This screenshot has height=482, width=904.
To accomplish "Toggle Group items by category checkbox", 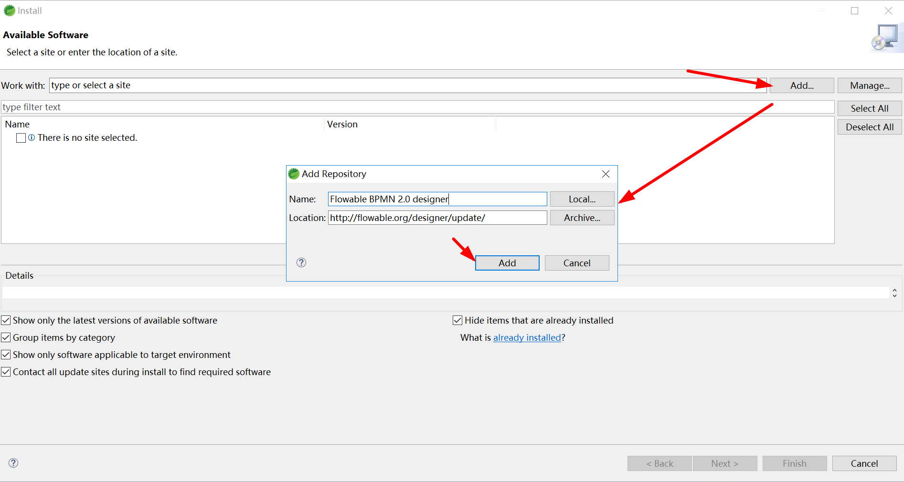I will click(x=6, y=337).
